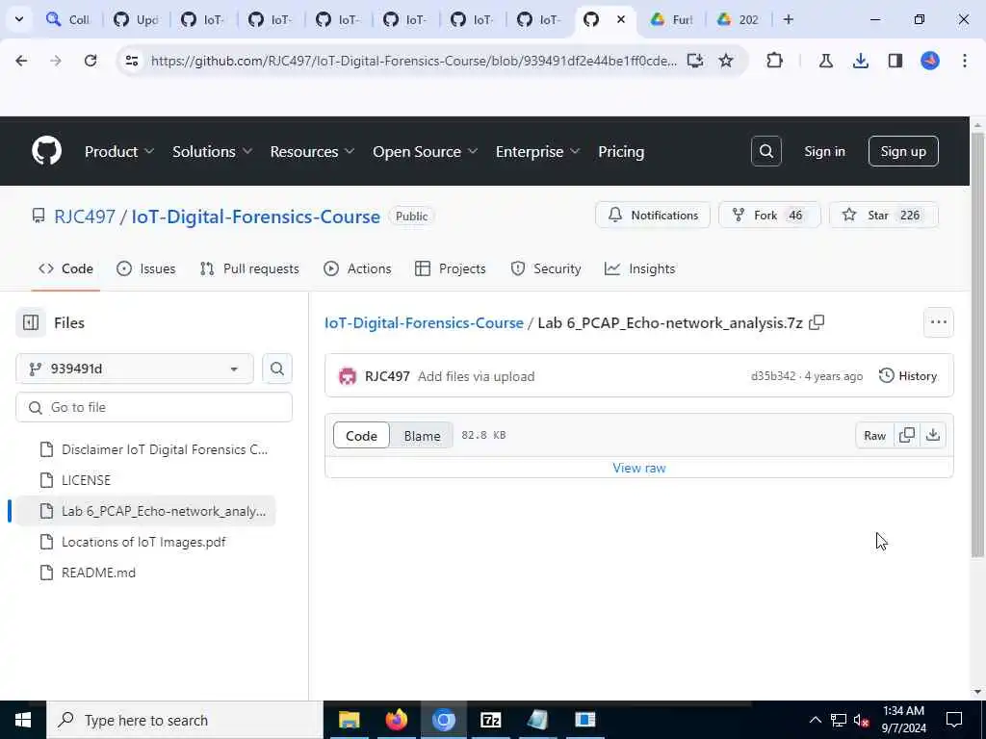This screenshot has width=986, height=739.
Task: Bookmark page with the star icon in address bar
Action: (726, 61)
